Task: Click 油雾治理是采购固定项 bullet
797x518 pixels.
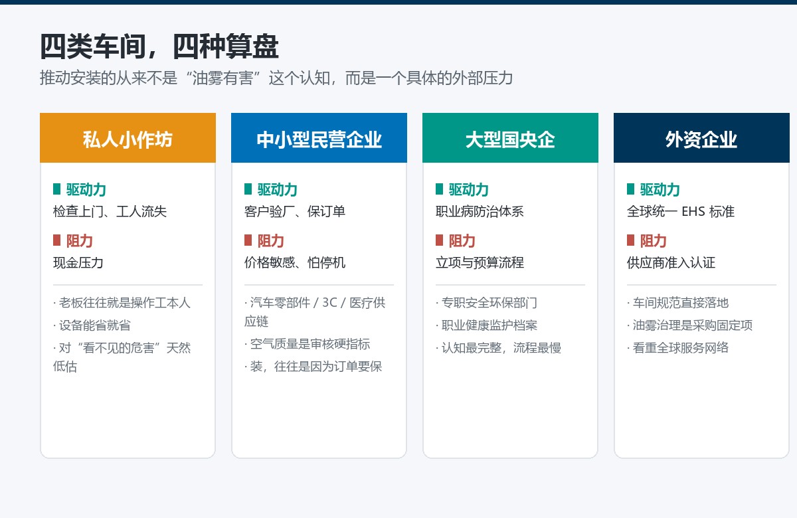Action: [689, 325]
